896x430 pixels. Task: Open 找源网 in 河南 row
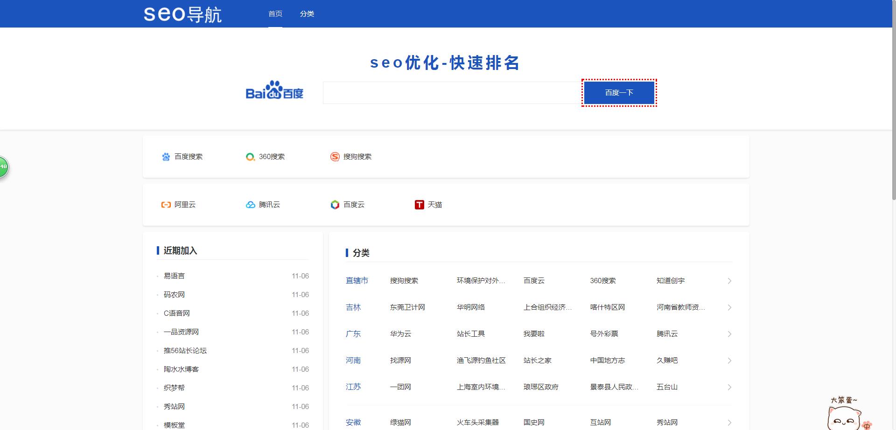400,361
